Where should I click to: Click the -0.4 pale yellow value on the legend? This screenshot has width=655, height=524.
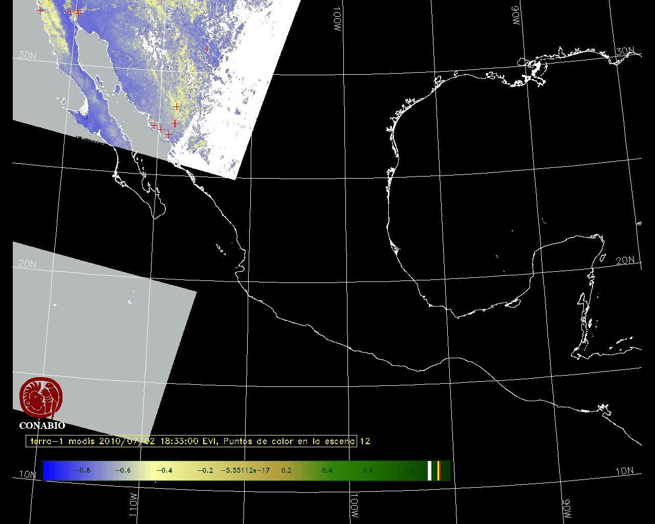click(164, 470)
